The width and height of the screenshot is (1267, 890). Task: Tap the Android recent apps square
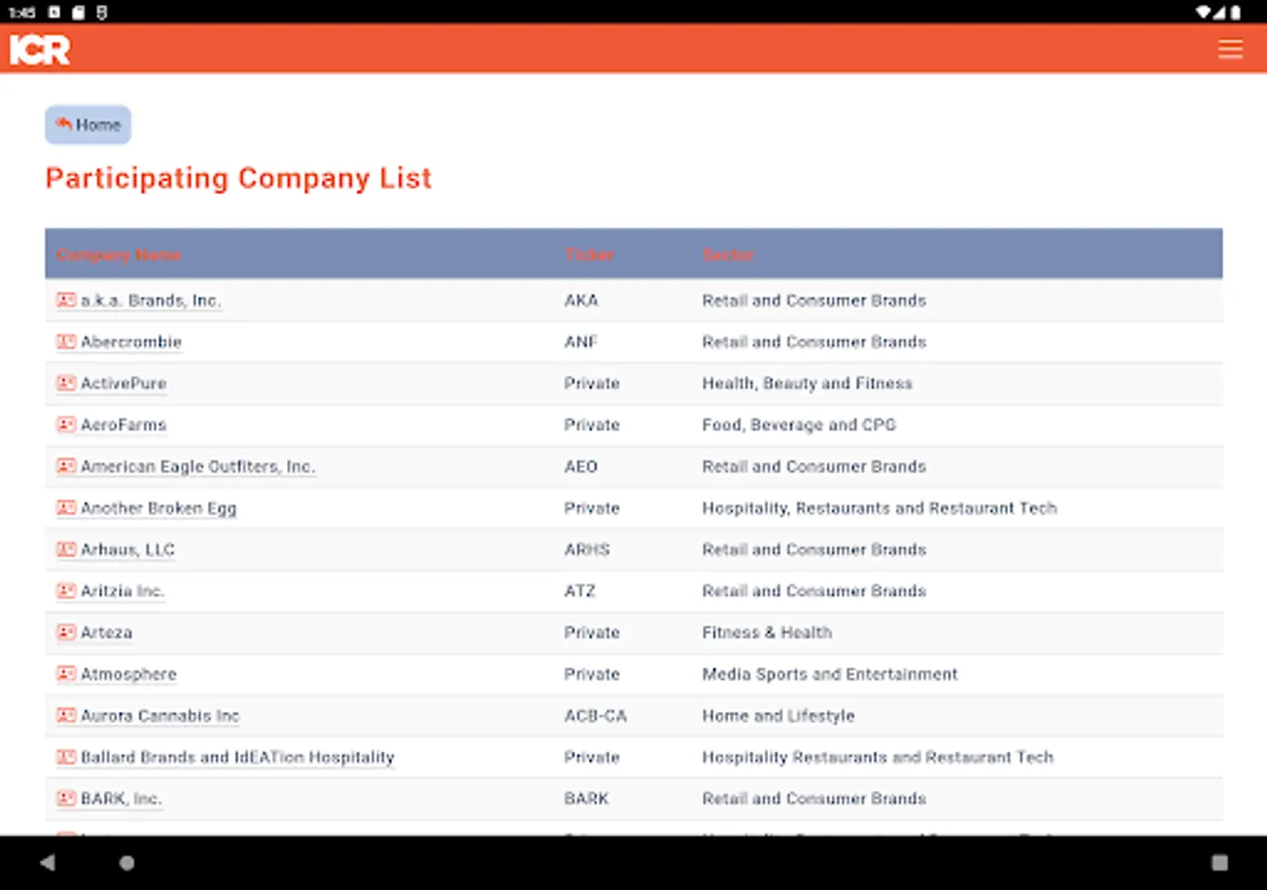[x=1219, y=862]
